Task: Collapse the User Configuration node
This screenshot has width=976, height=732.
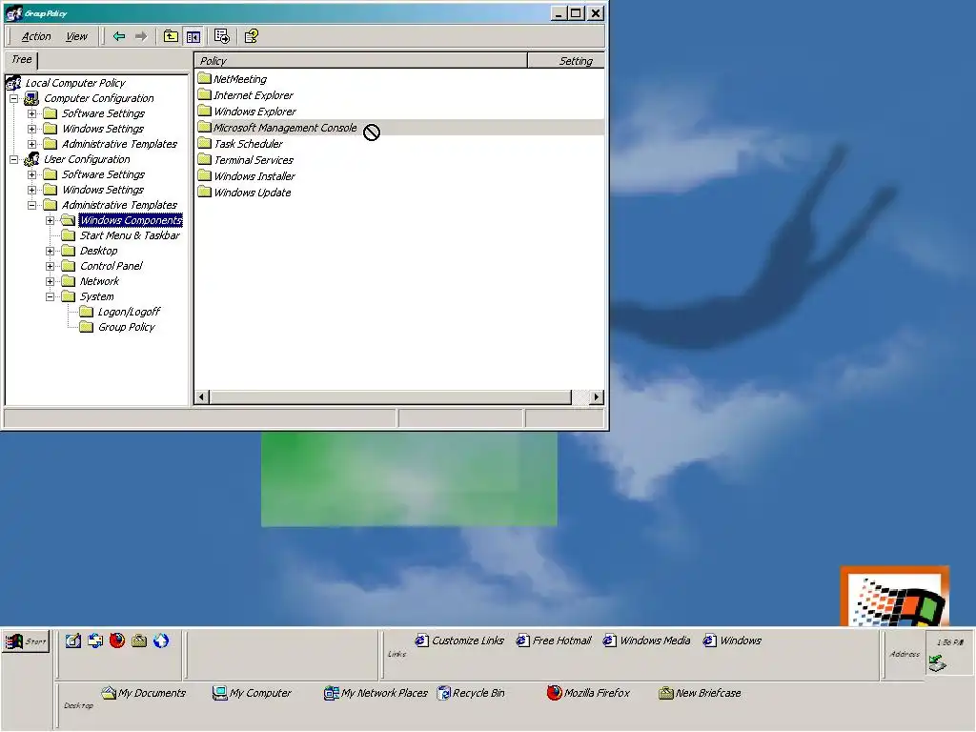Action: 13,159
